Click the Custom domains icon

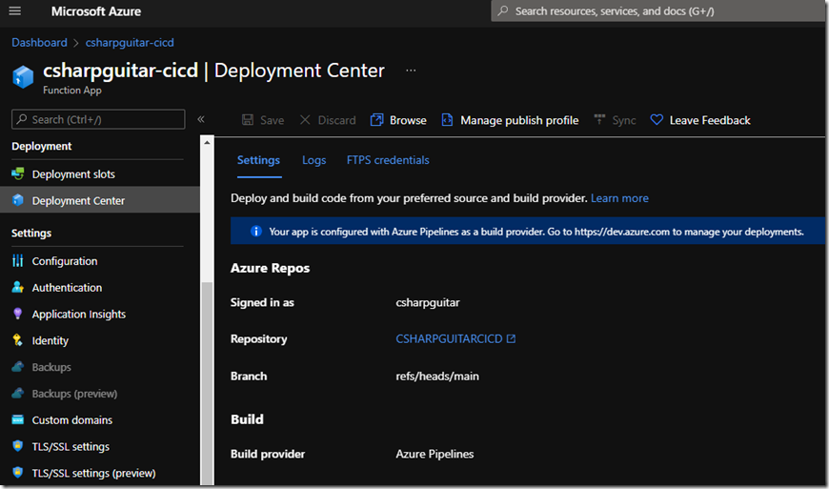18,419
